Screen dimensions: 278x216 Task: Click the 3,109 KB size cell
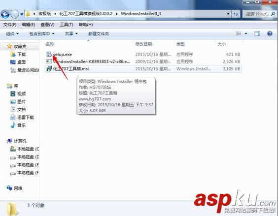(x=231, y=69)
